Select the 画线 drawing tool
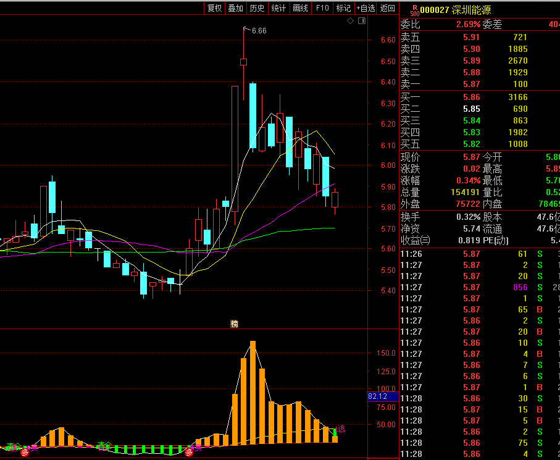This screenshot has width=560, height=460. point(300,8)
